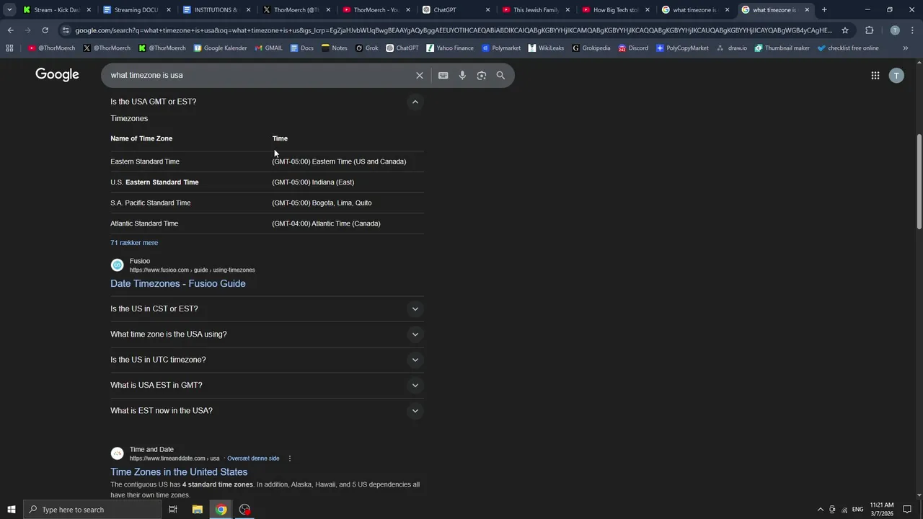Open Thumbnail maker bookmark
This screenshot has width=923, height=519.
point(782,48)
